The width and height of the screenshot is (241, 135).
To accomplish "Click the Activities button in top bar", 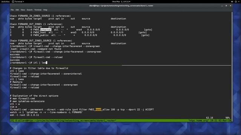I will (5, 1).
